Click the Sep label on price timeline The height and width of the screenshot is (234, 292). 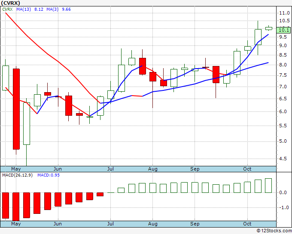pos(195,169)
